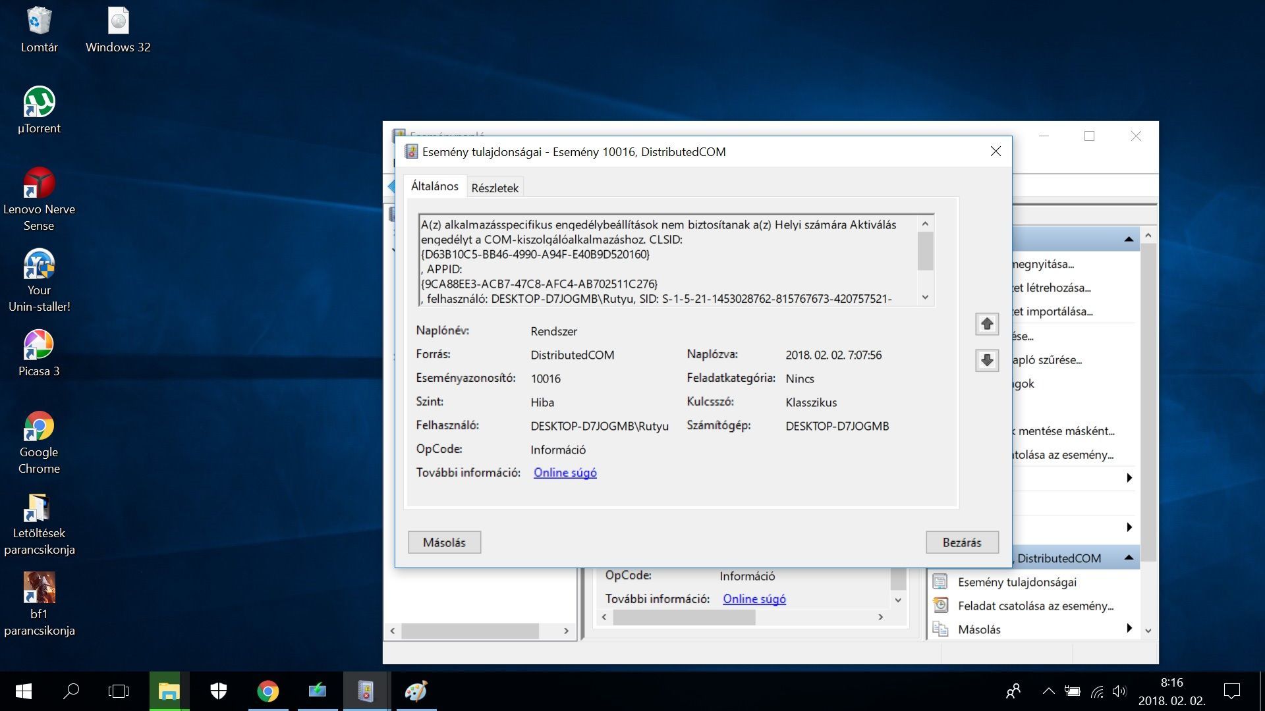Image resolution: width=1265 pixels, height=711 pixels.
Task: Click the Bezárás button
Action: click(x=962, y=542)
